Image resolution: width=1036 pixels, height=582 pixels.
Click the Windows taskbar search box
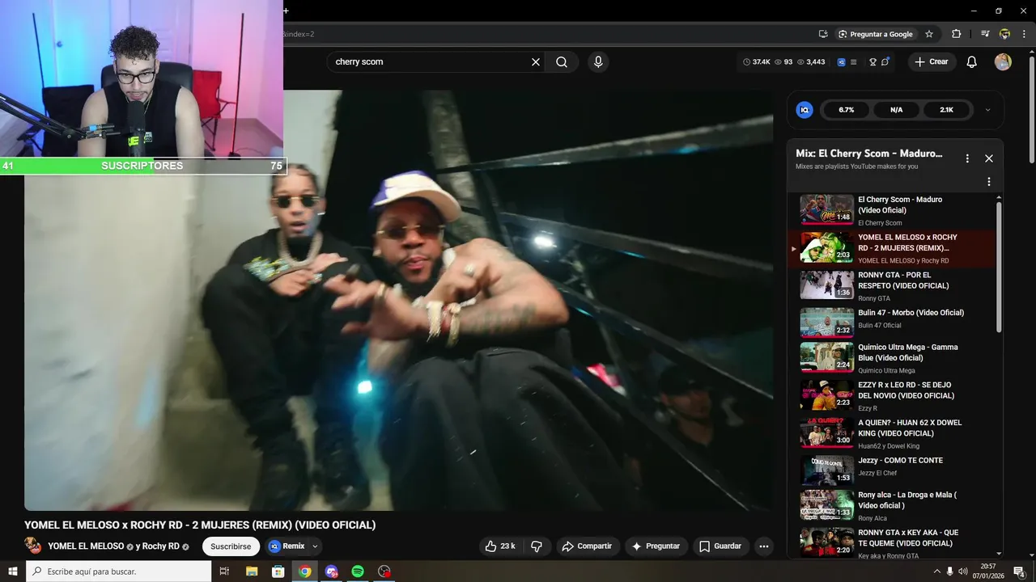(x=119, y=571)
